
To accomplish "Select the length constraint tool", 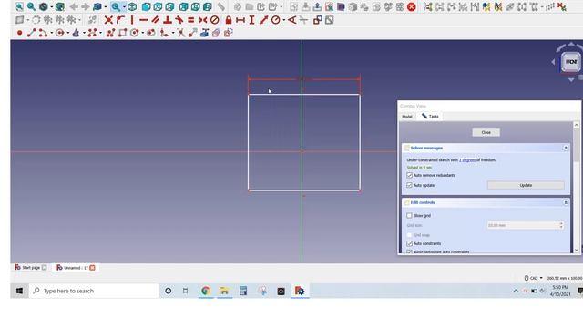I will pos(263,20).
